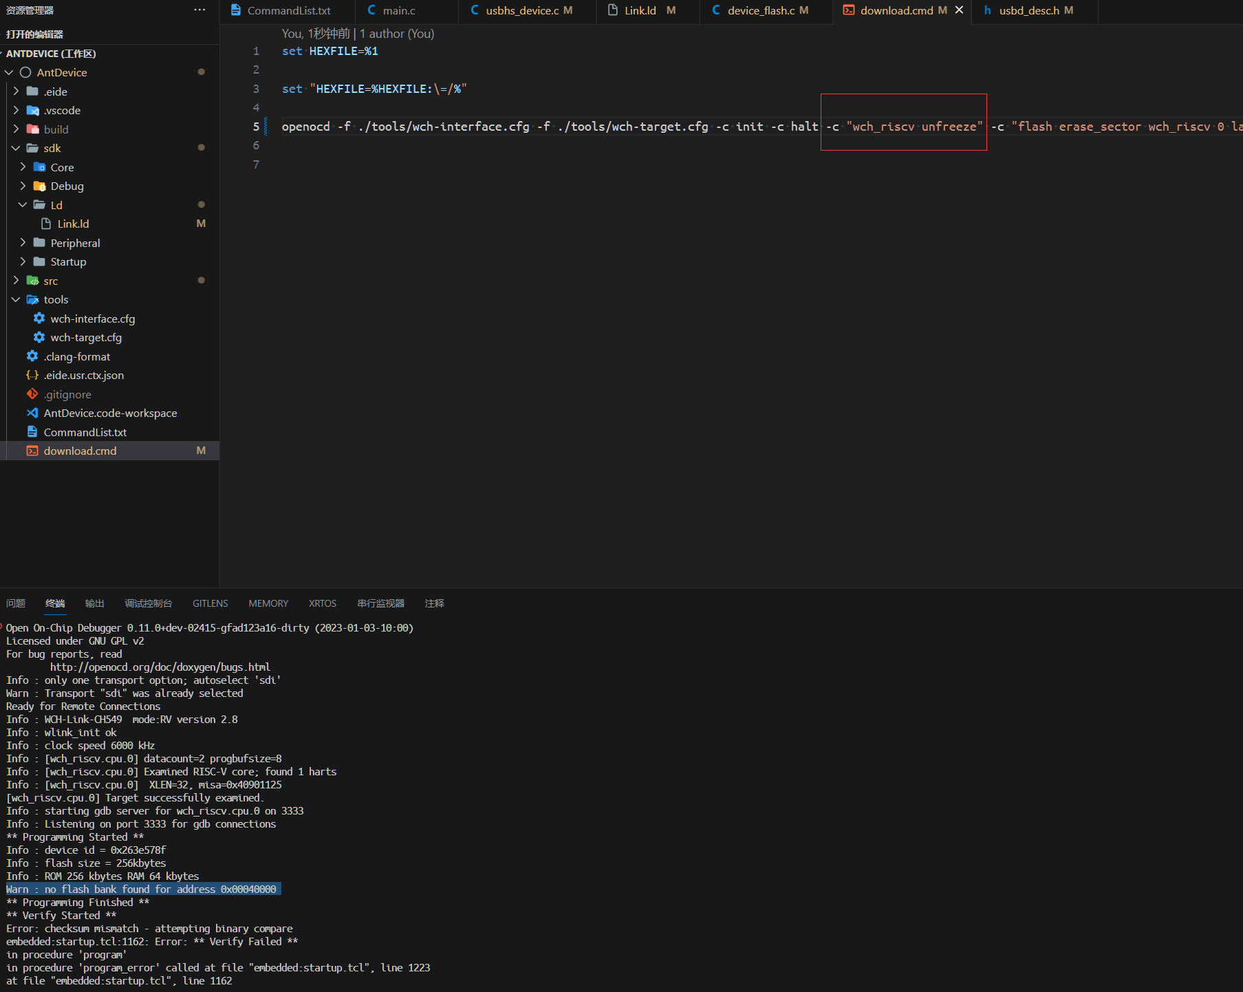The width and height of the screenshot is (1243, 992).
Task: Click the .clang-format gear icon
Action: point(32,356)
